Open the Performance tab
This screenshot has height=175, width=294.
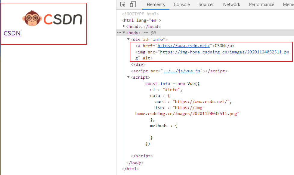coord(262,5)
